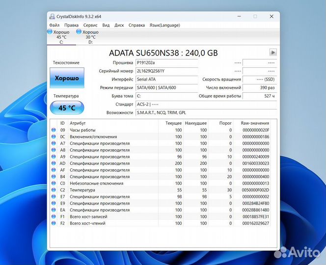
Task: Click blue status orb for attribute F2
Action: click(54, 223)
